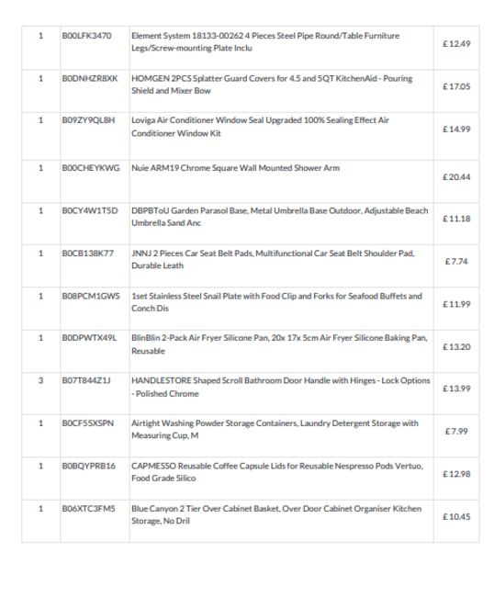Select the DBPBToU Garden Parasol Base description
The width and height of the screenshot is (494, 597).
(x=280, y=217)
